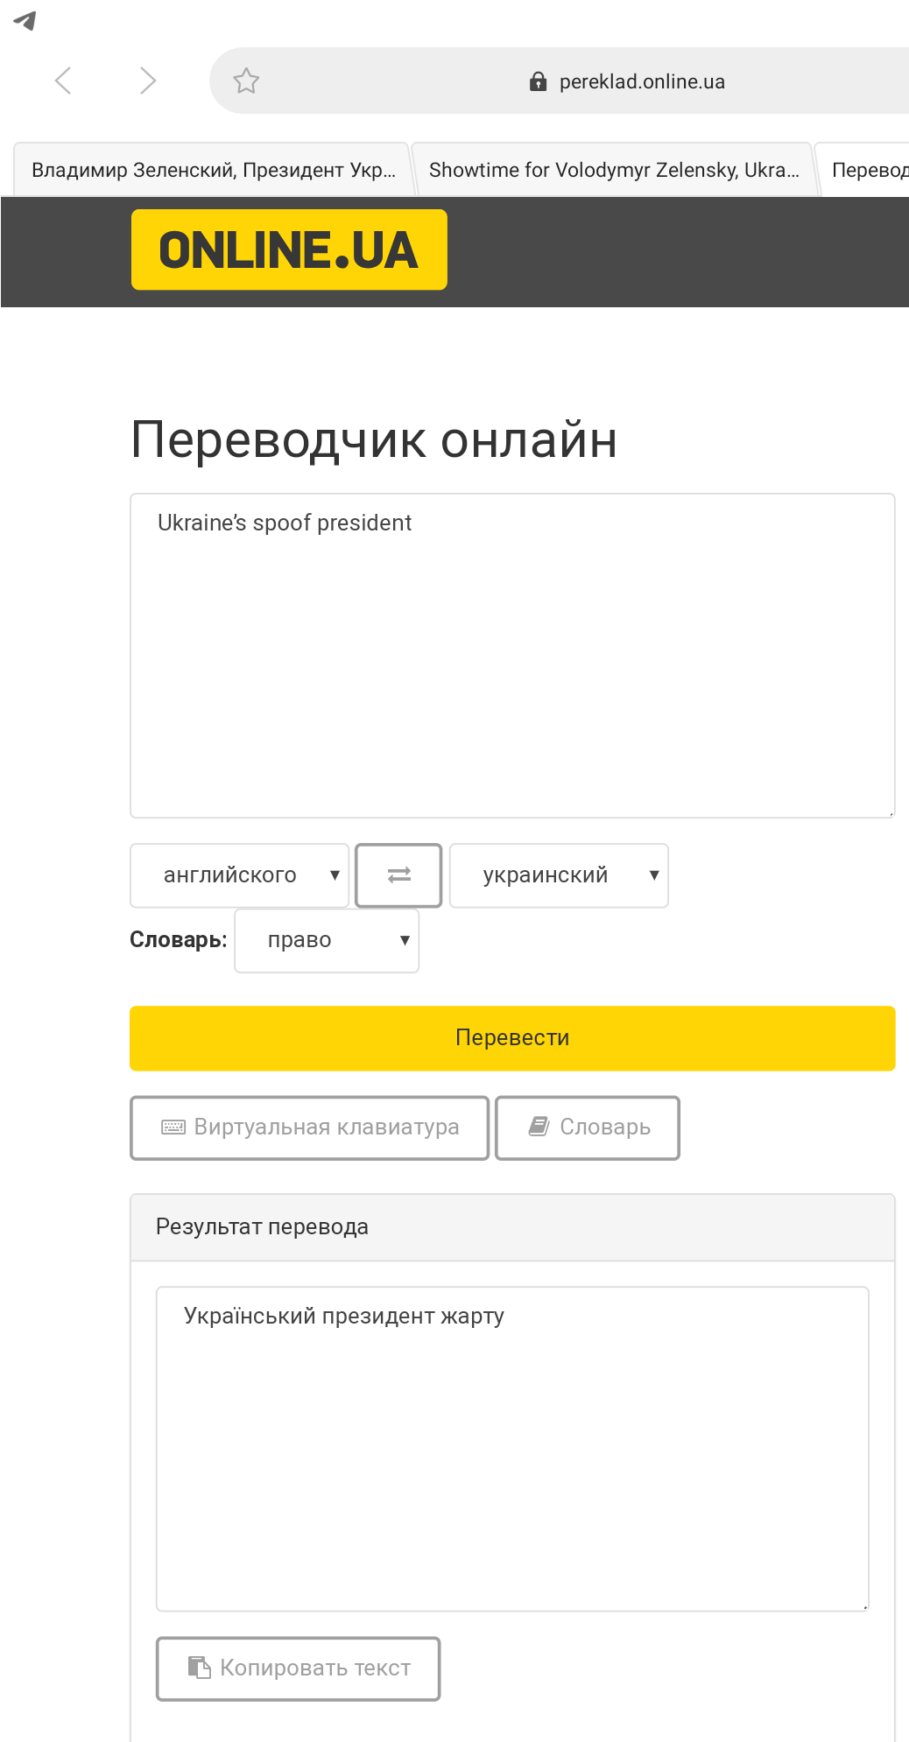
Task: Go back with the browser back arrow
Action: pyautogui.click(x=63, y=81)
